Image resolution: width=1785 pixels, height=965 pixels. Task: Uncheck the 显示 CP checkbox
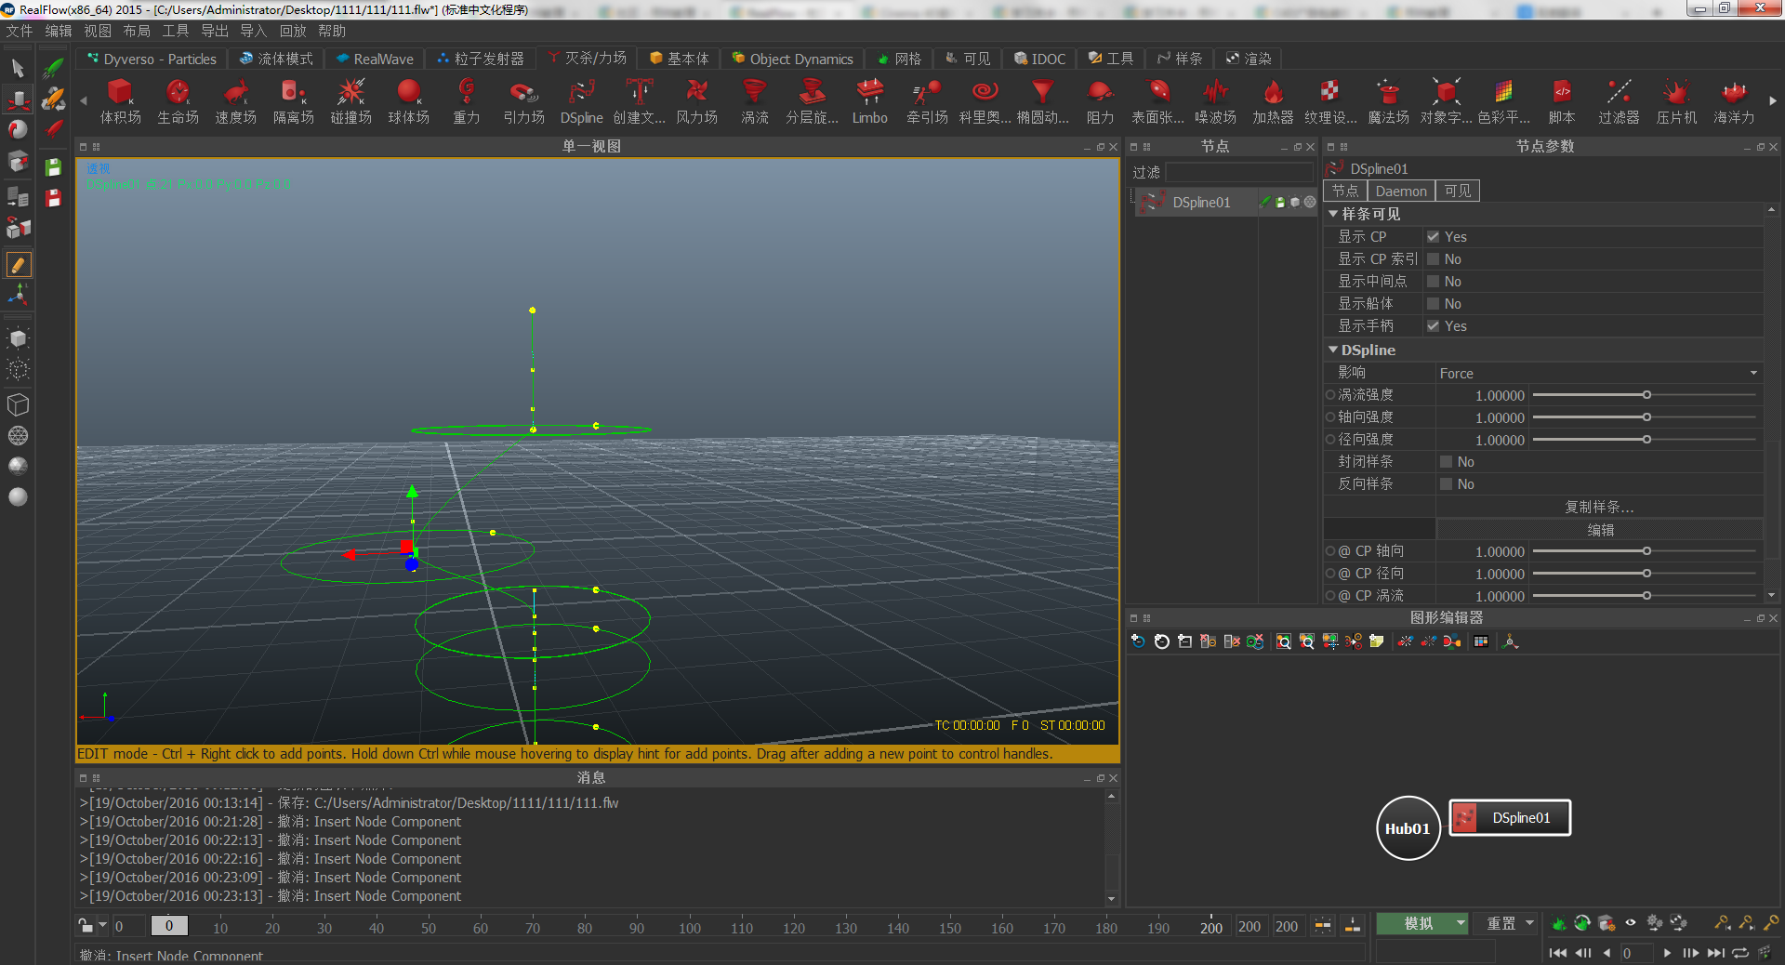tap(1434, 237)
